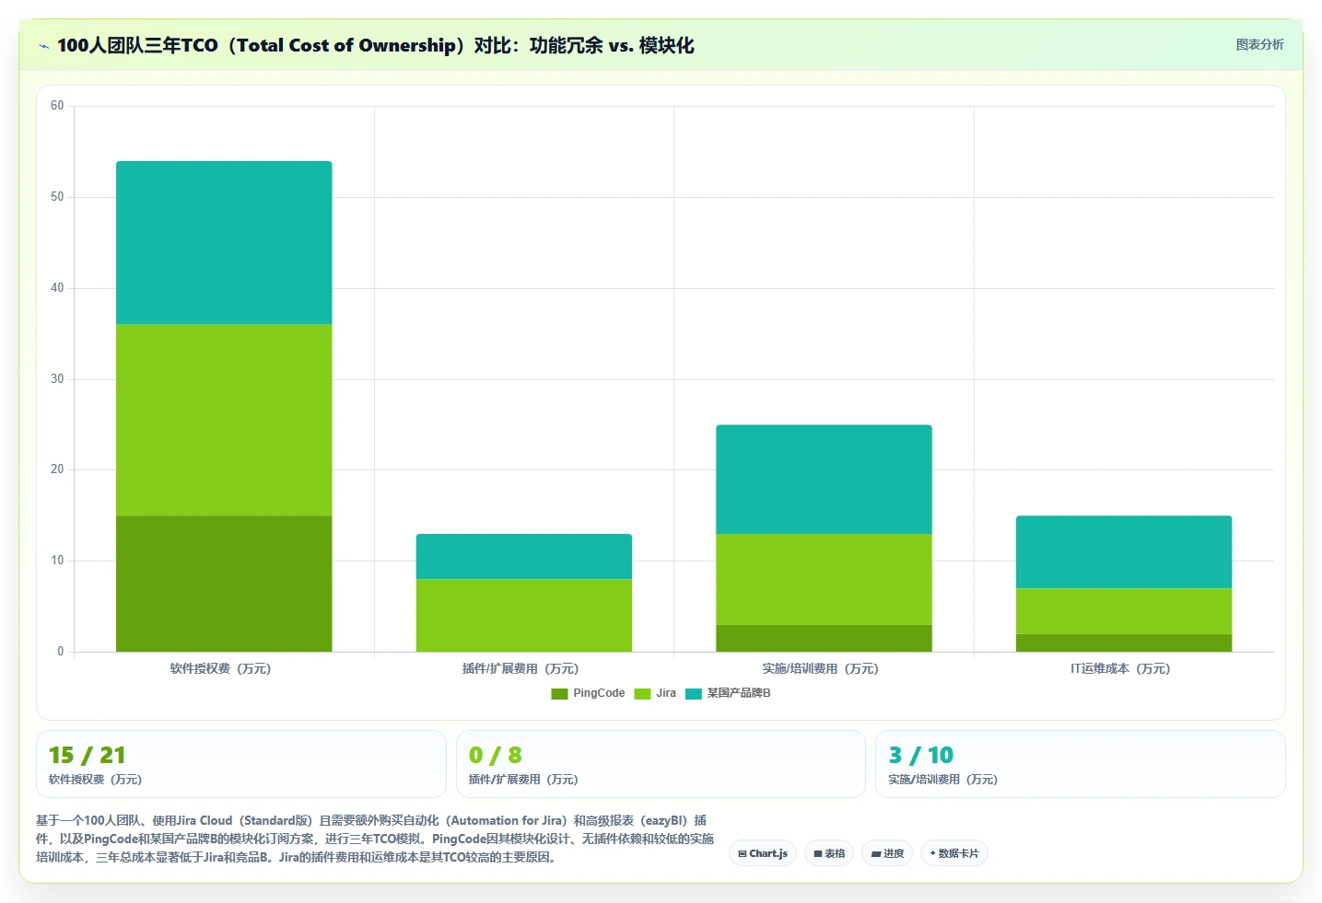Select the 进度 tag
This screenshot has height=903, width=1322.
click(887, 853)
